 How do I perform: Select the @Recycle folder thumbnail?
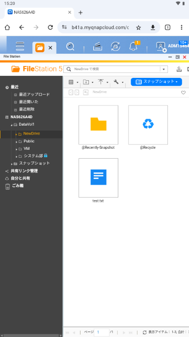[x=148, y=125]
